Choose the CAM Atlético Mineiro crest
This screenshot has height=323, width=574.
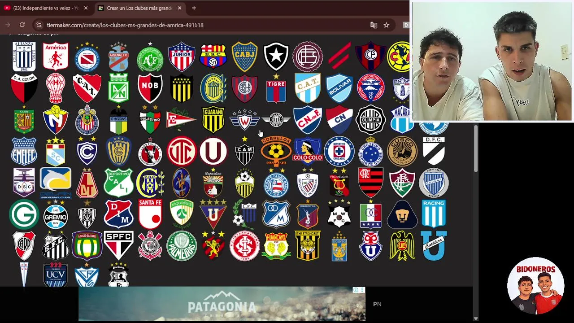(x=245, y=151)
